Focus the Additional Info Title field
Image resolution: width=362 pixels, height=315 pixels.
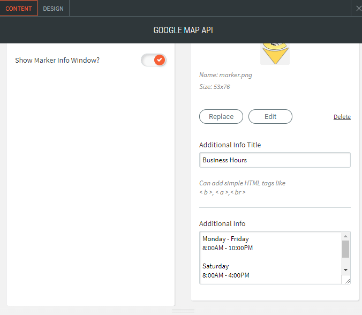pos(275,160)
